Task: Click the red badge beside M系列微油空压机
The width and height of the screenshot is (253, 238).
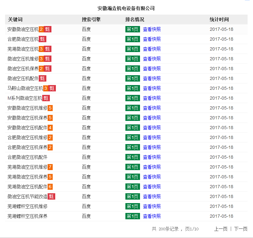Action: [46, 98]
